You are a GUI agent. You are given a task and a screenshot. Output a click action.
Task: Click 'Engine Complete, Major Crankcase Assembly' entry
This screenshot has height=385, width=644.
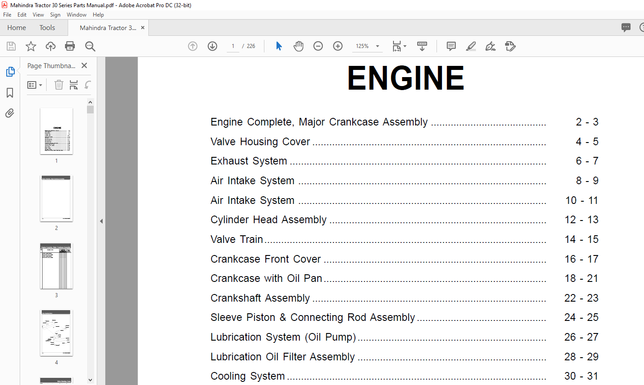click(x=319, y=122)
